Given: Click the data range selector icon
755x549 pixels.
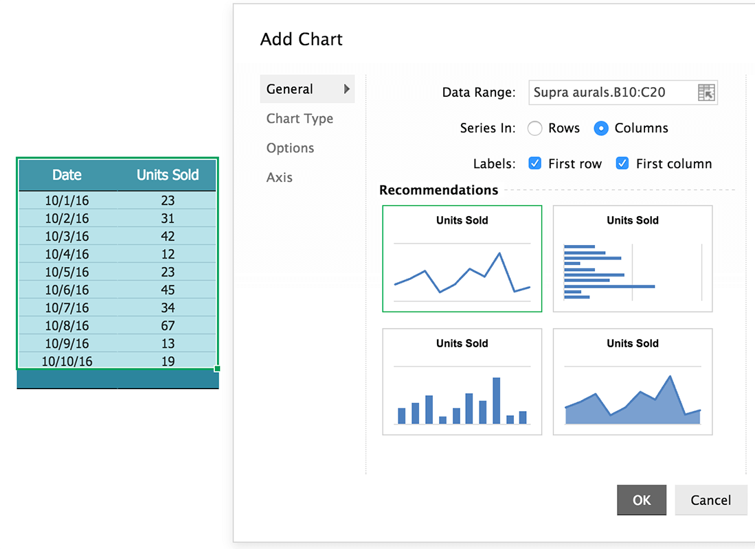Looking at the screenshot, I should [x=706, y=93].
